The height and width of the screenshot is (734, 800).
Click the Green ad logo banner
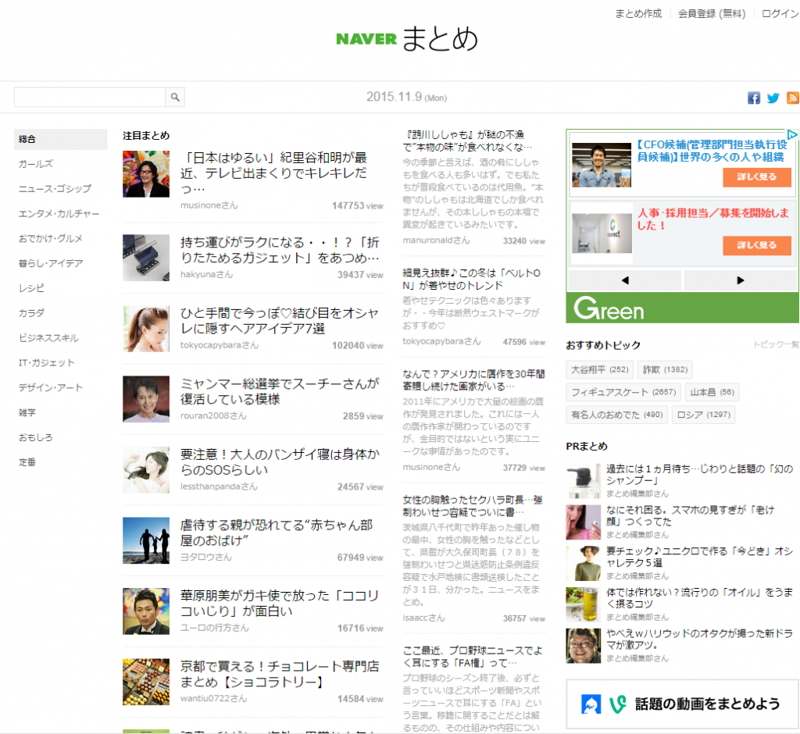click(x=682, y=308)
